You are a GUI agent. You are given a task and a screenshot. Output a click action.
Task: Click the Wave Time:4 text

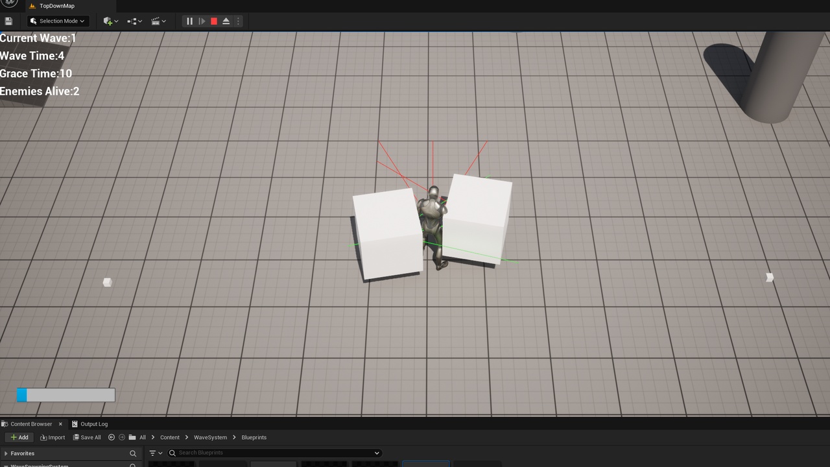pyautogui.click(x=32, y=56)
